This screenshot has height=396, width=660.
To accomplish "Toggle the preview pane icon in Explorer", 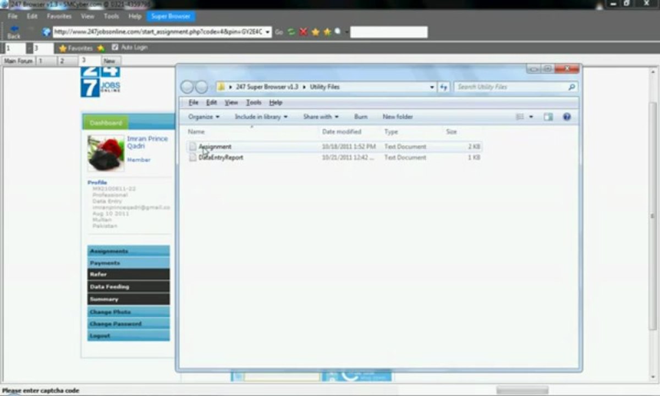I will coord(548,117).
